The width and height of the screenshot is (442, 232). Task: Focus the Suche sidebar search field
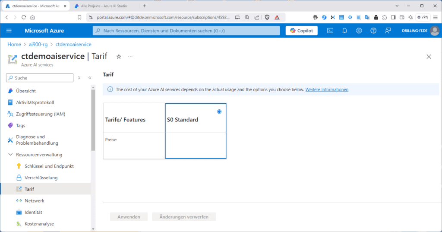40,78
